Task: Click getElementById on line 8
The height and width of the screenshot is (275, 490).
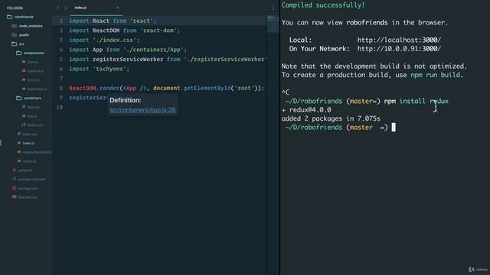Action: point(207,89)
